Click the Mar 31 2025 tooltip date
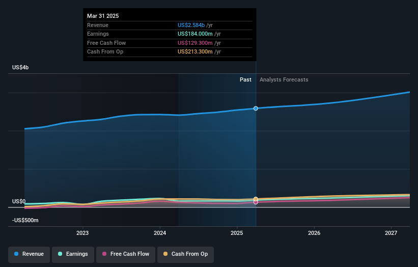Screen dimensions: 418x267 coord(103,16)
